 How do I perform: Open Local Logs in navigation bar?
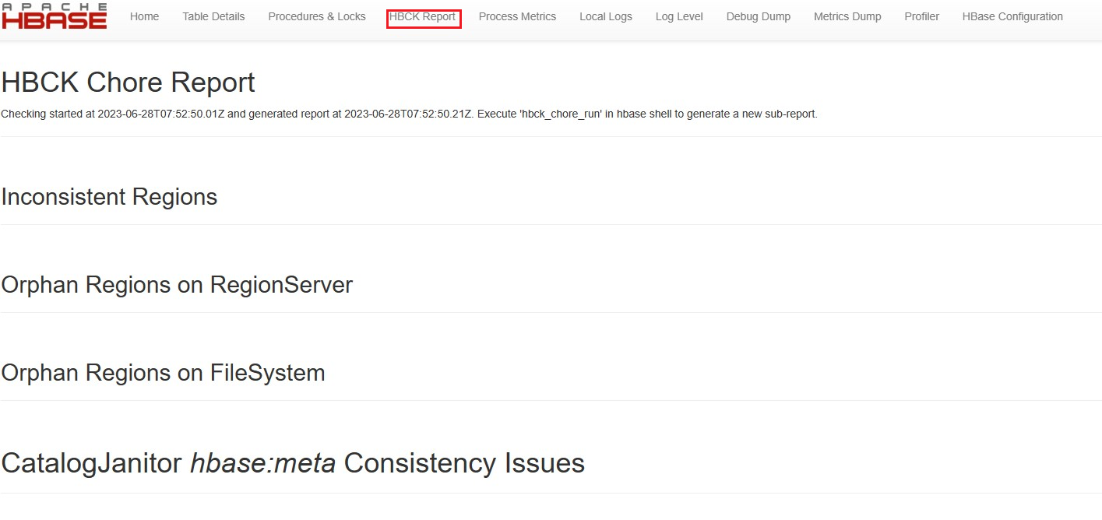(606, 16)
